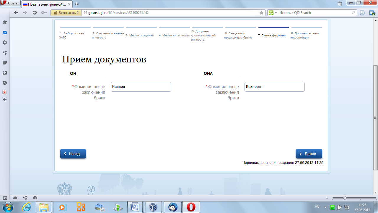Screen dimensions: 378x213
Task: Click the vertical page scrollbar
Action: (376, 118)
